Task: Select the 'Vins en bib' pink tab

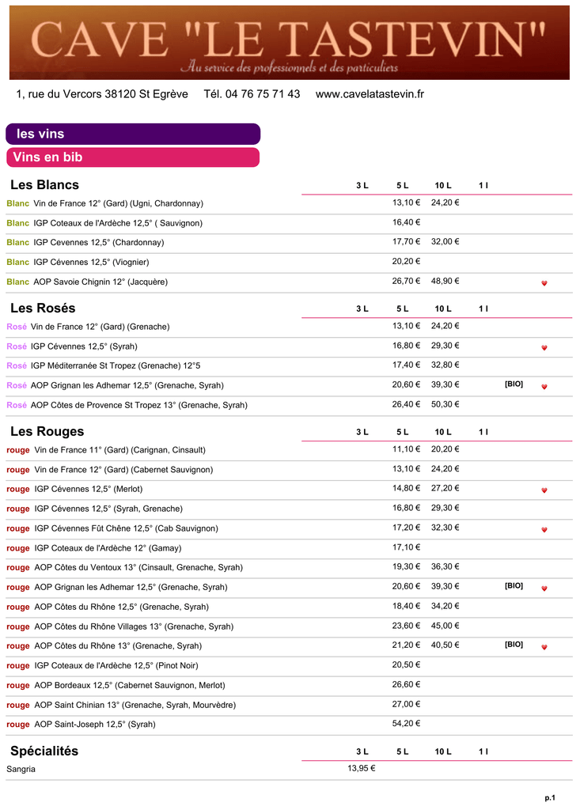Action: coord(133,157)
